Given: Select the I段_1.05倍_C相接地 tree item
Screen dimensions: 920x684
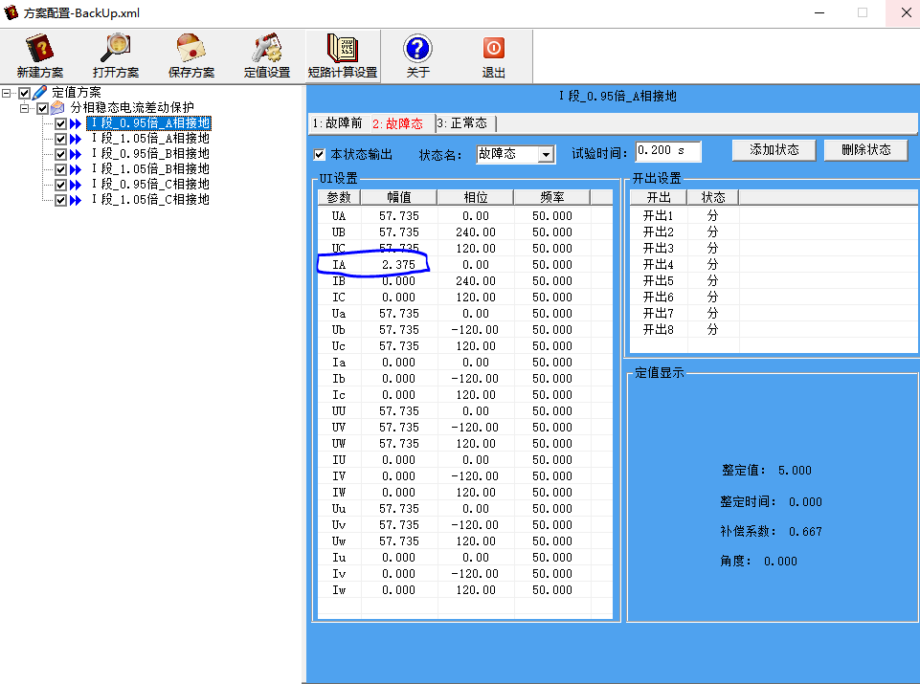Looking at the screenshot, I should [149, 200].
